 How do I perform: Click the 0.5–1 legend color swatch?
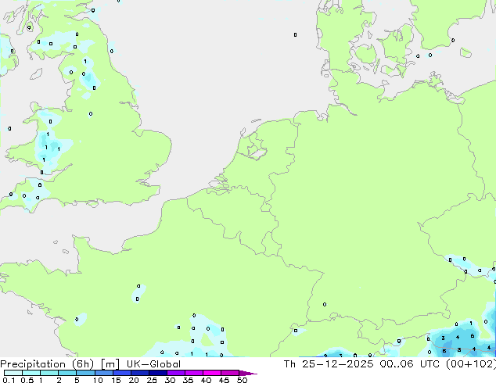[31, 373]
